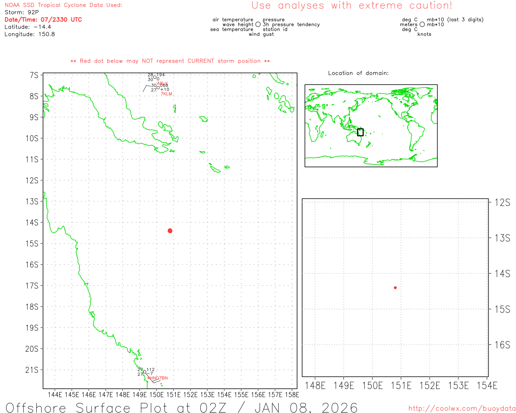Click the station model legend circle
The width and height of the screenshot is (516, 413).
[258, 25]
